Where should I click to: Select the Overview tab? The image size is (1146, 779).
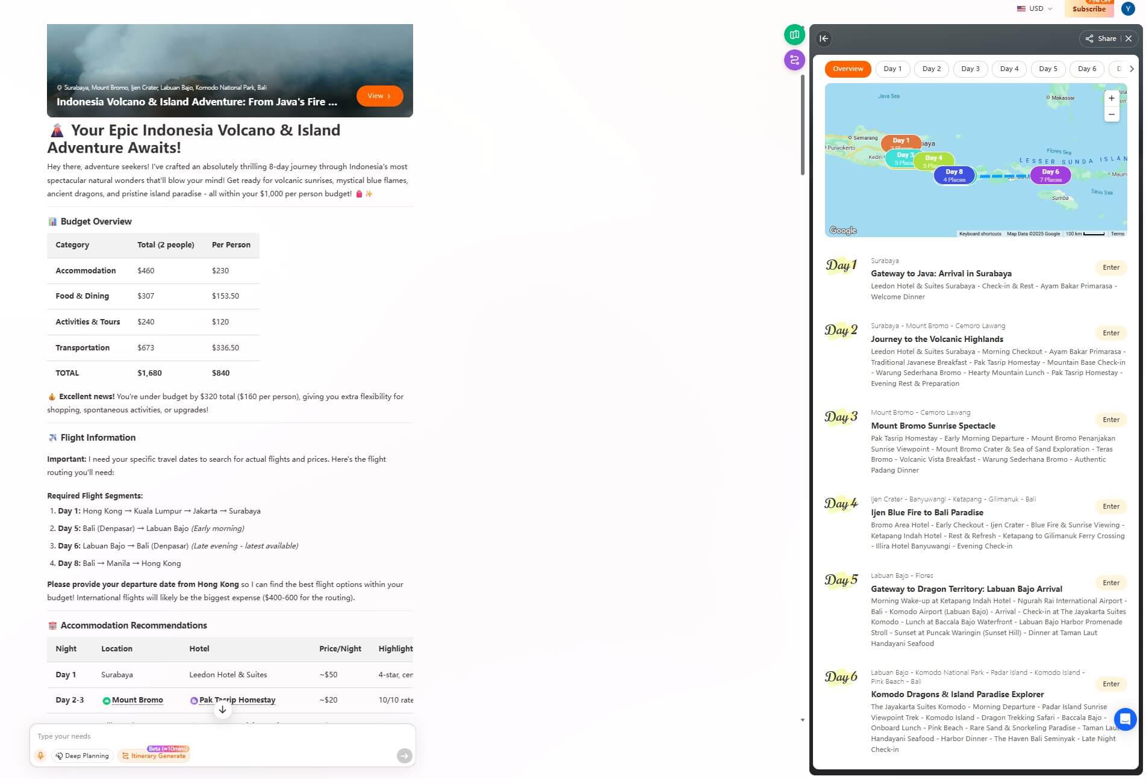click(x=847, y=69)
